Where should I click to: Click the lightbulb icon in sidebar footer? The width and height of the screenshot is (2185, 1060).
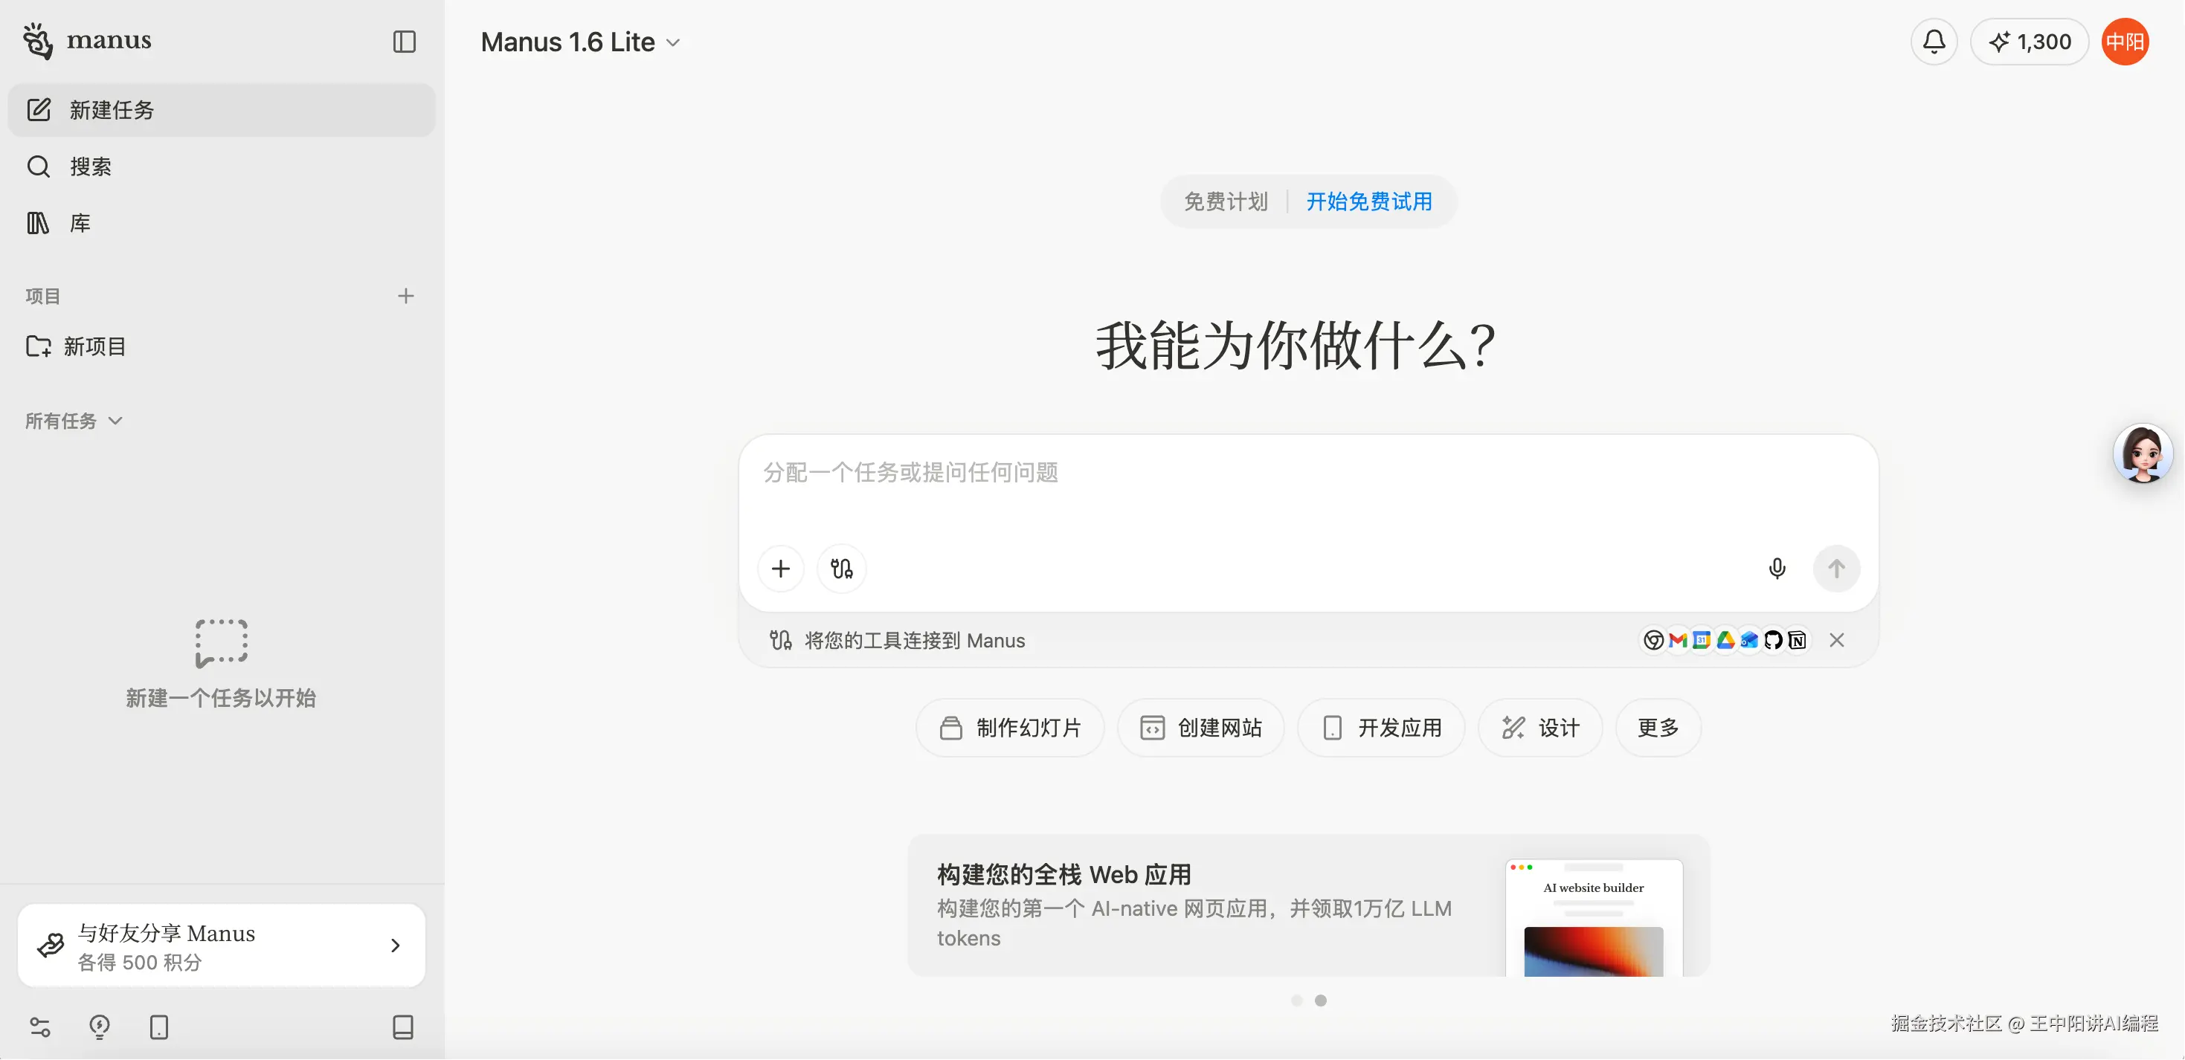99,1027
